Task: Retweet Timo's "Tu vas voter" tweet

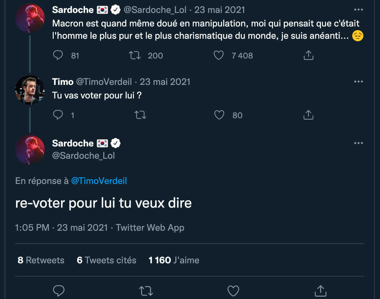Action: tap(140, 115)
